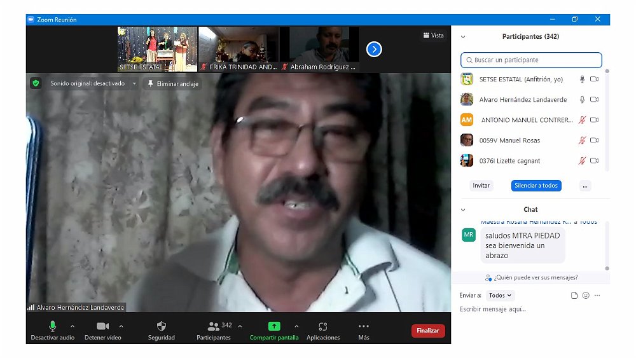Click the attach file icon in chat
636x358 pixels.
[x=574, y=296]
